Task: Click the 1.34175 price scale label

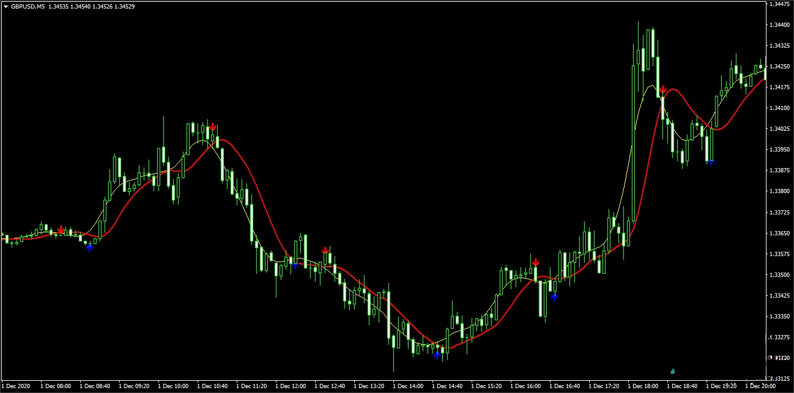Action: (x=780, y=87)
